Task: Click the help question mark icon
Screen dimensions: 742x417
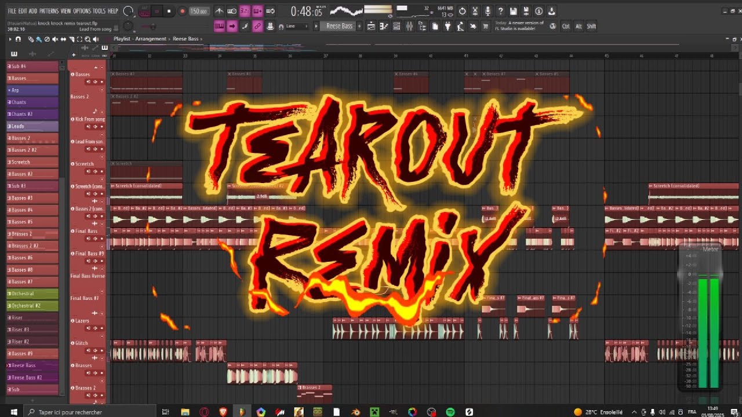Action: (501, 11)
